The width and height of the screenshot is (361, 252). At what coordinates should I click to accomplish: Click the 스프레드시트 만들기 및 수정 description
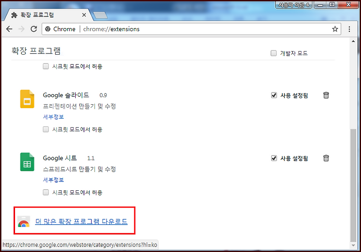pos(79,169)
